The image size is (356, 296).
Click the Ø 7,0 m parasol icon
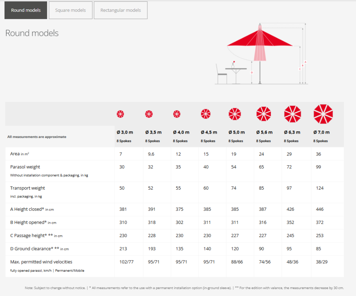click(323, 114)
